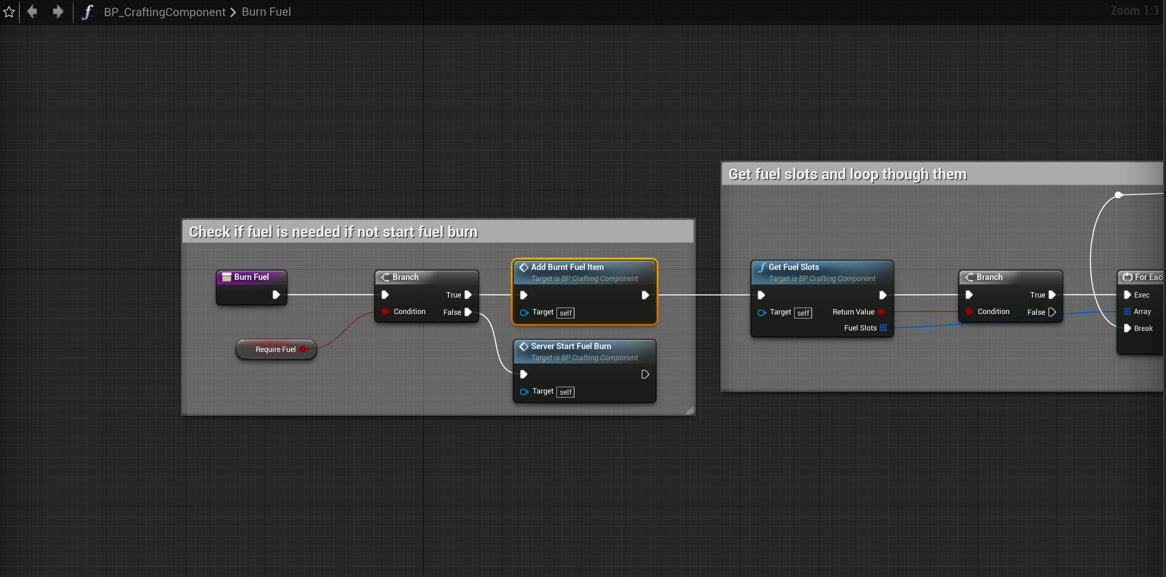Click the first Branch node's False output pin
Image resolution: width=1166 pixels, height=577 pixels.
pyautogui.click(x=468, y=312)
